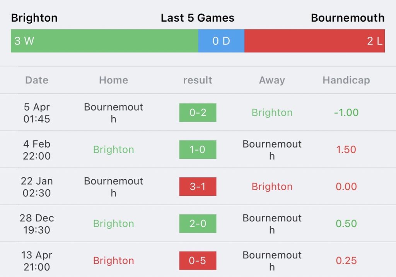Open the 1-0 result badge

(198, 150)
